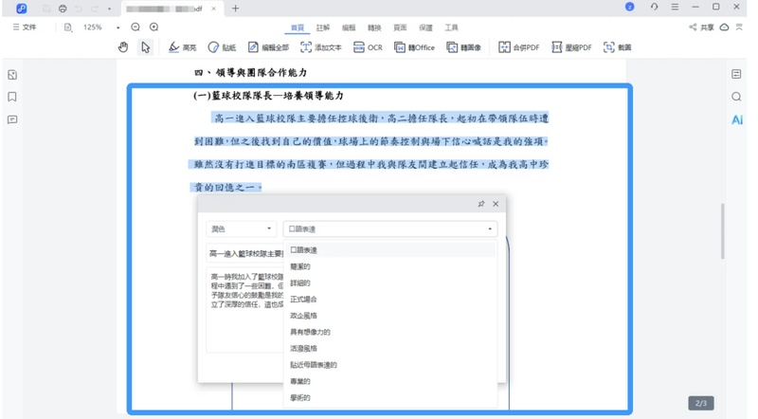758x419 pixels.
Task: Switch to the 編輯 ribbon tab
Action: click(x=349, y=27)
